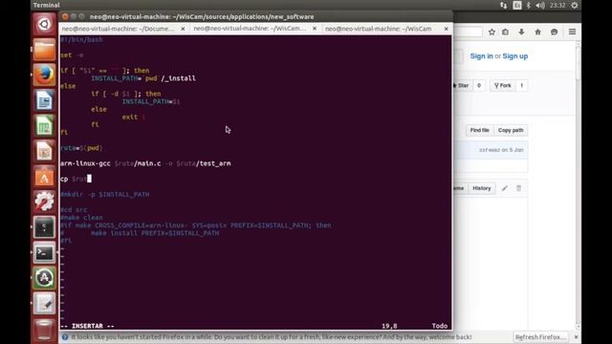Click the Firefox page vertical scrollbar
The image size is (612, 344).
(578, 185)
